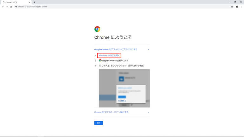
Task: Click the address bar URL chrome://welcome-win10
Action: (x=37, y=7)
